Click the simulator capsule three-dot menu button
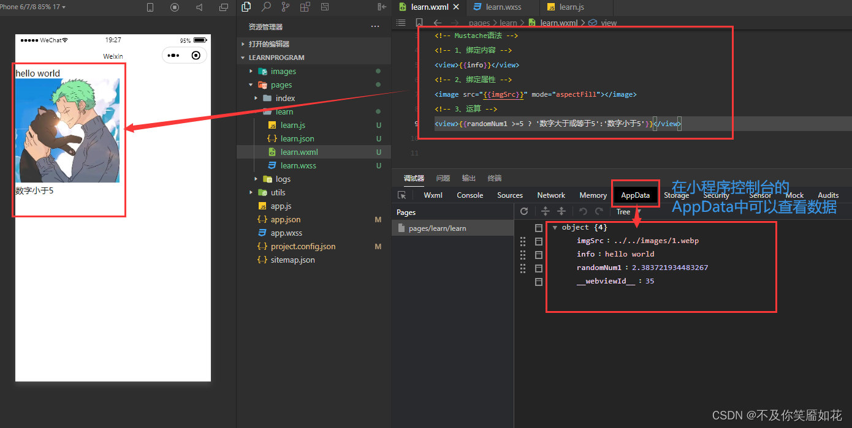Viewport: 852px width, 428px height. pyautogui.click(x=173, y=56)
